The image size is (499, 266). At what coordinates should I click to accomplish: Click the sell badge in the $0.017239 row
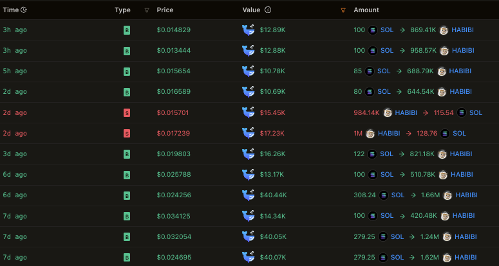click(127, 133)
